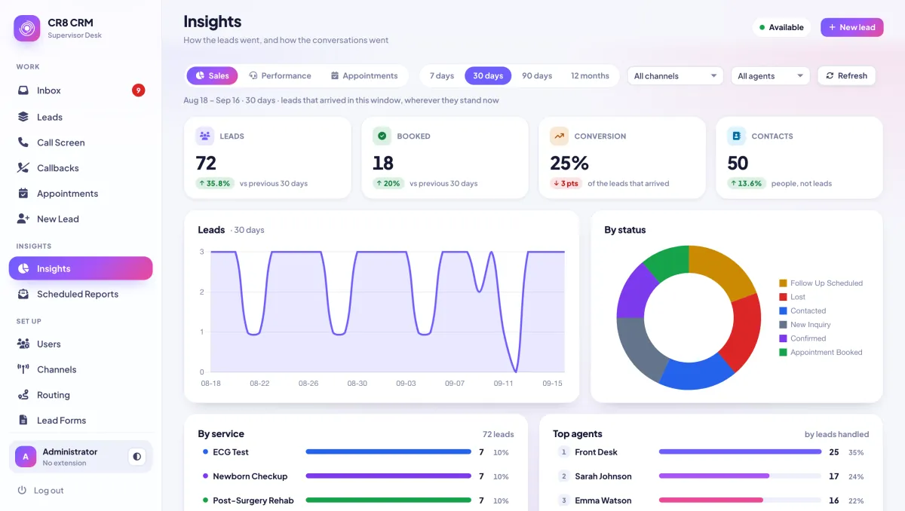
Task: Select the 12 months range
Action: coord(590,75)
